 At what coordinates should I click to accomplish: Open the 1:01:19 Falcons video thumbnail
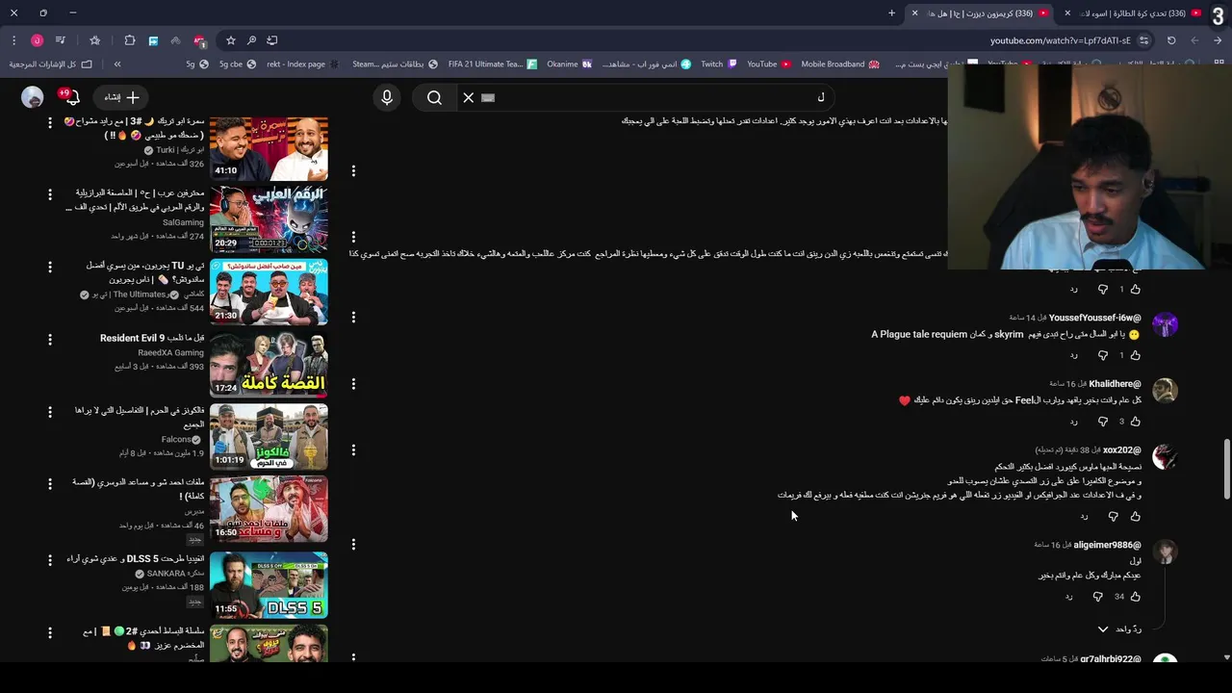[x=269, y=437]
